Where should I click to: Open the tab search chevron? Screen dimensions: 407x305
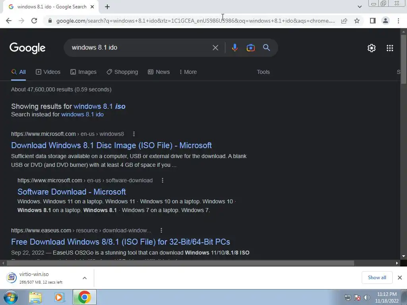pos(359,7)
